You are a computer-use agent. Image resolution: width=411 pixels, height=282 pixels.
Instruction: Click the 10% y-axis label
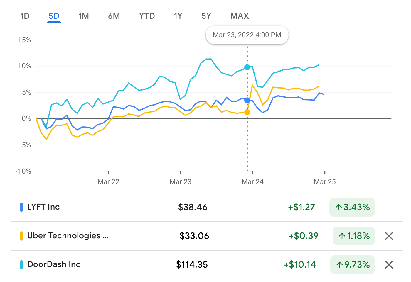tap(24, 66)
